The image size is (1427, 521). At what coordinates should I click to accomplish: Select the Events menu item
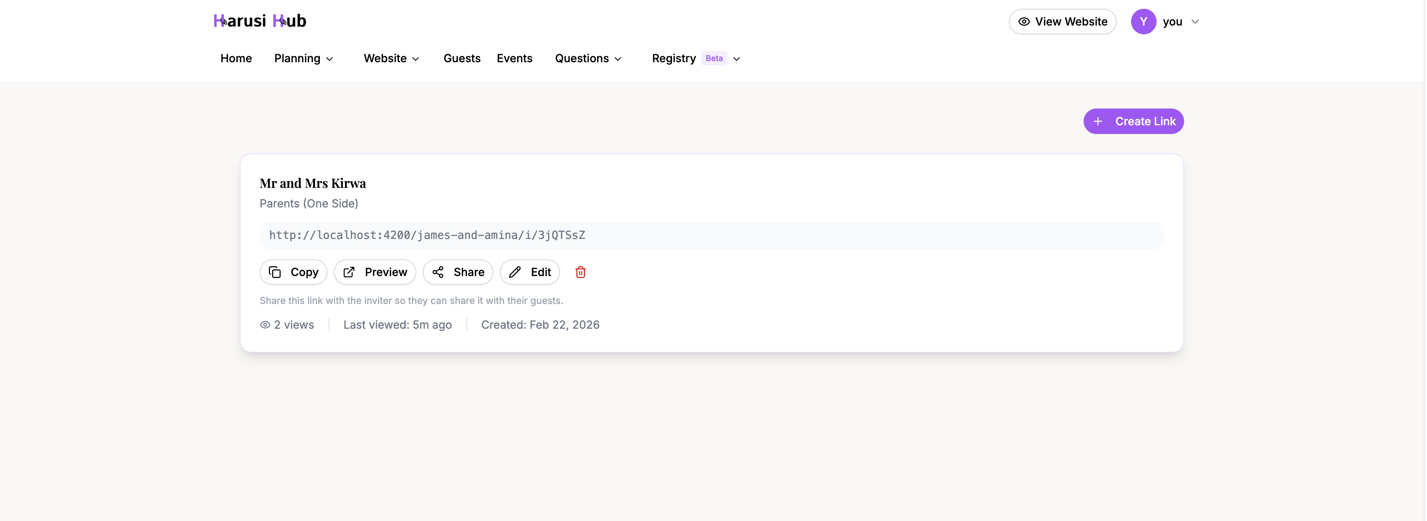point(514,58)
